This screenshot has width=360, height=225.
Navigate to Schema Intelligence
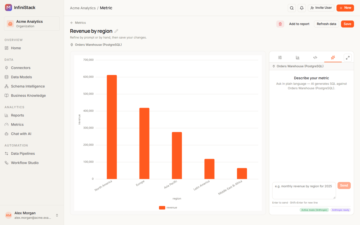32,86
